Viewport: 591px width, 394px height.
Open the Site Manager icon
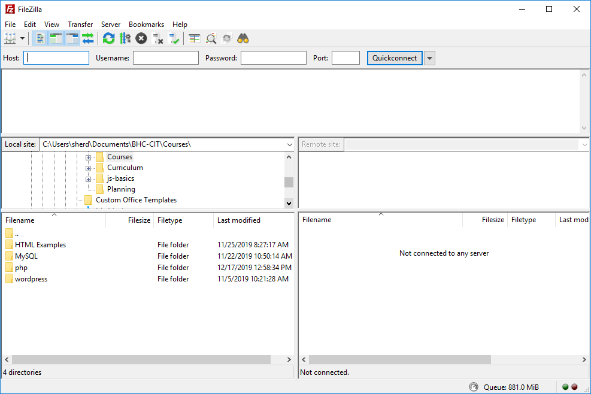10,38
